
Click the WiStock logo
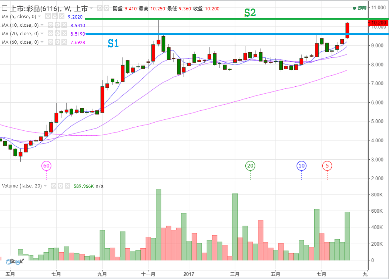pyautogui.click(x=15, y=261)
